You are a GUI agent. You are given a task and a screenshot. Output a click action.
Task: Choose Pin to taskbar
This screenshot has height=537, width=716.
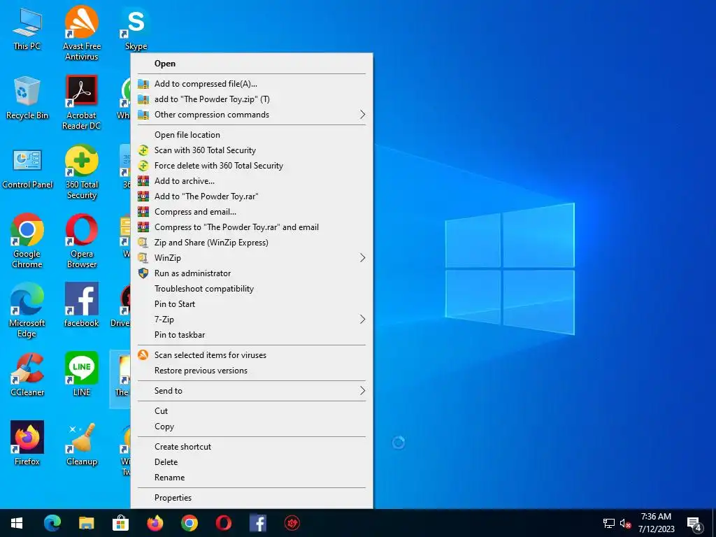coord(252,335)
